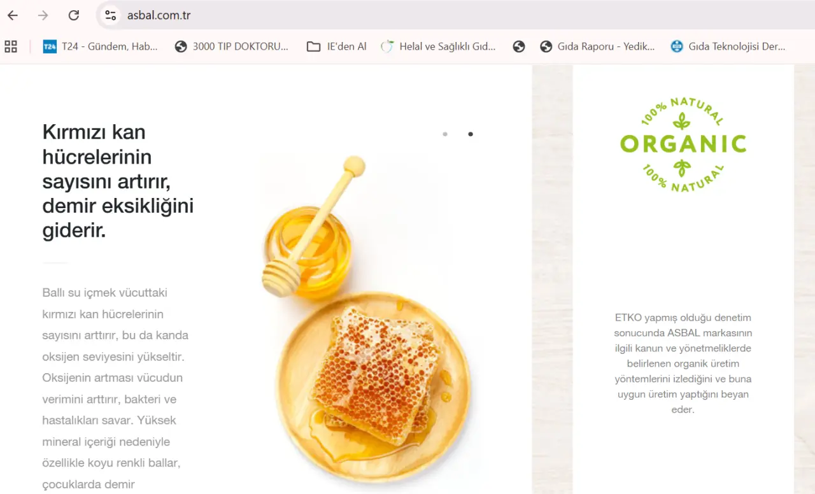Select the first slider dot indicator
This screenshot has height=494, width=815.
[445, 134]
